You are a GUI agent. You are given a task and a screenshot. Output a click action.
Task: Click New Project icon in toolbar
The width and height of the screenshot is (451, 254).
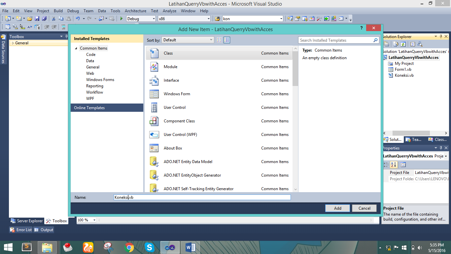click(8, 19)
